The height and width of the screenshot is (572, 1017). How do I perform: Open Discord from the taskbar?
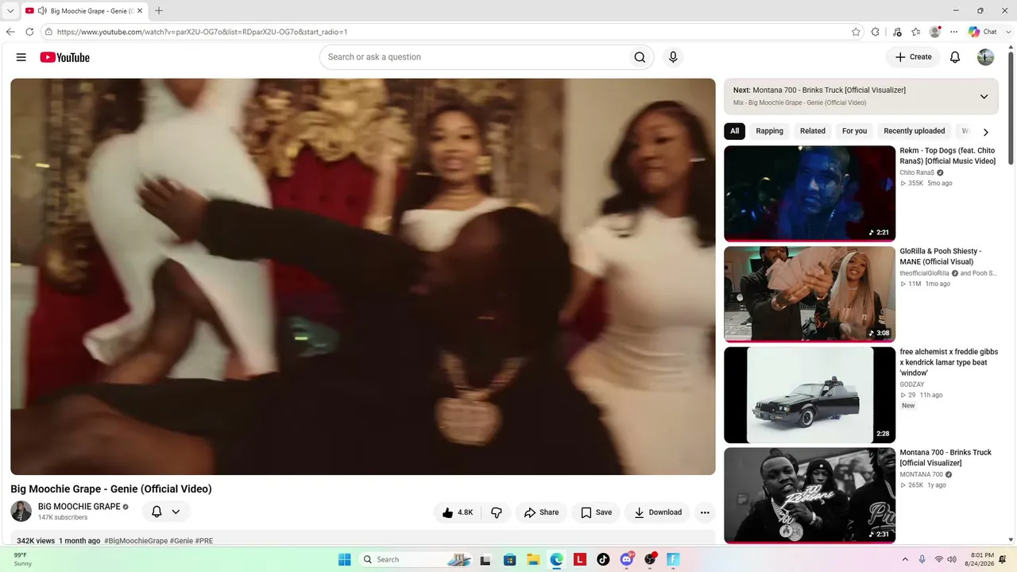pos(627,559)
